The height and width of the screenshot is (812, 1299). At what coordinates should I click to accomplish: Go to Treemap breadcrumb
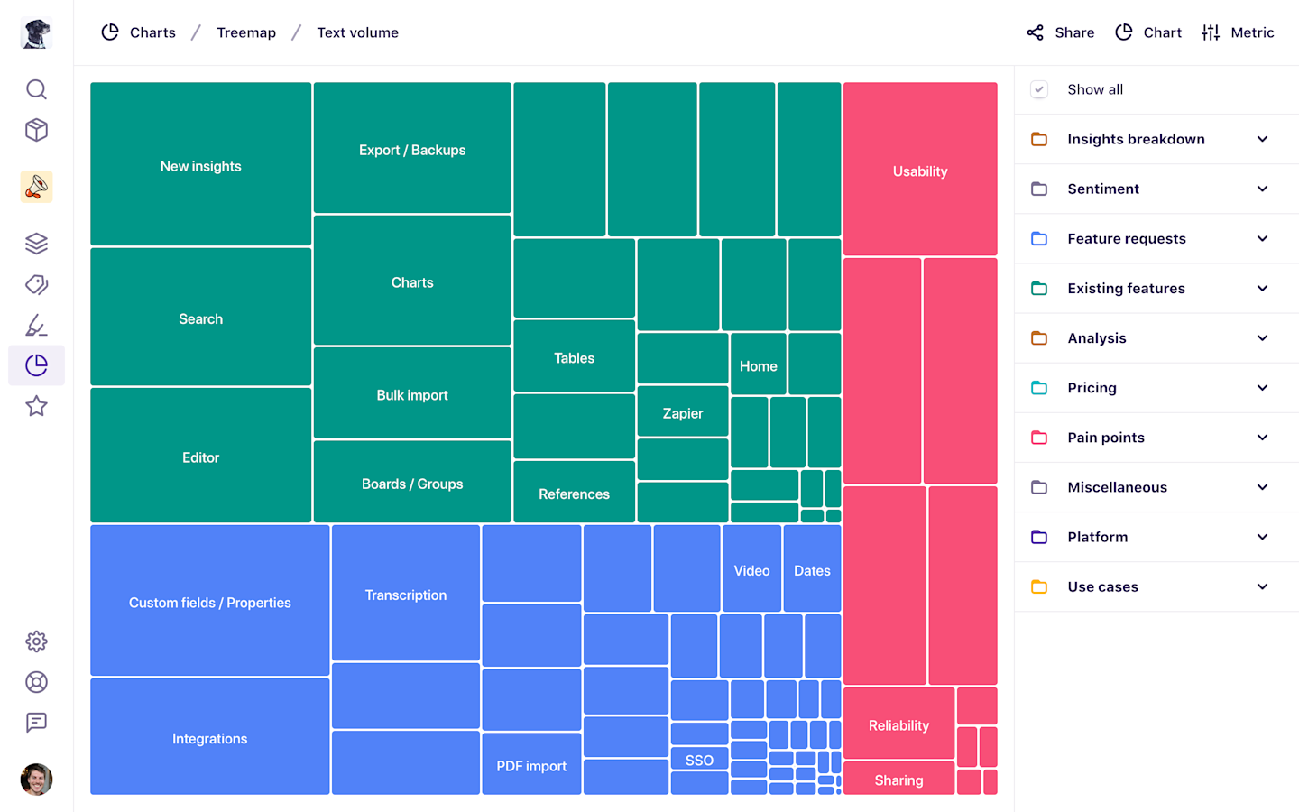246,32
